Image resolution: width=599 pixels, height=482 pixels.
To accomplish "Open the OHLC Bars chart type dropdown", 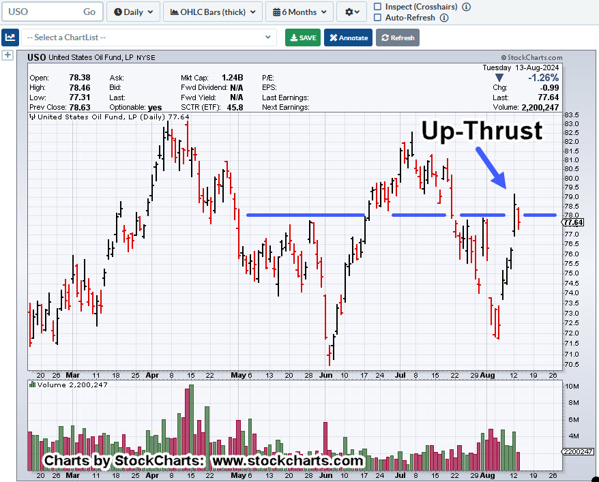I will pos(214,12).
